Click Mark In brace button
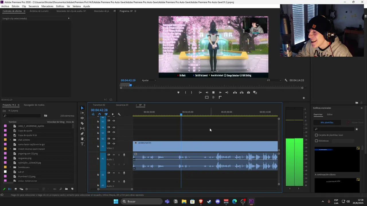This screenshot has height=206, width=367. 186,92
